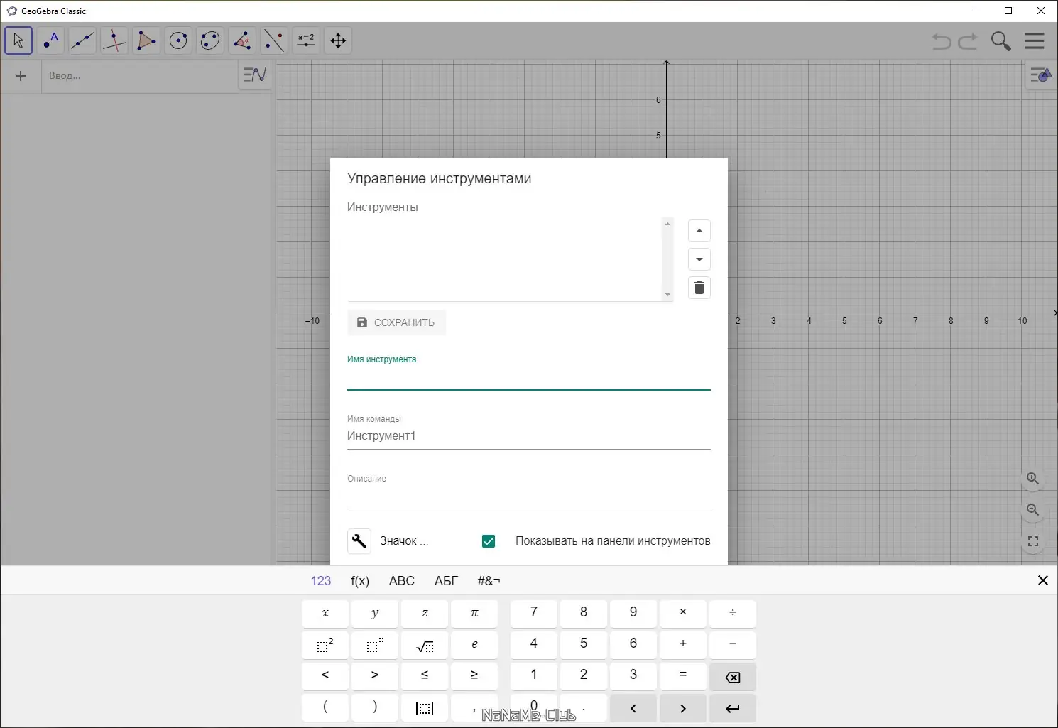Tap the number 7 key
The height and width of the screenshot is (728, 1058).
pos(534,614)
